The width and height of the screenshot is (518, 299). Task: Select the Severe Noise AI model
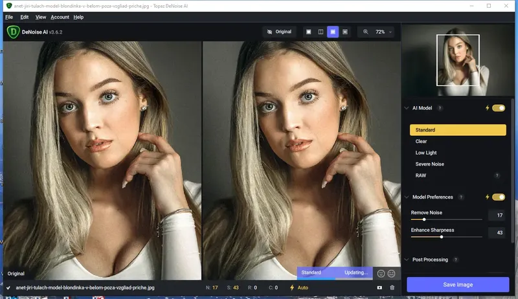coord(458,164)
